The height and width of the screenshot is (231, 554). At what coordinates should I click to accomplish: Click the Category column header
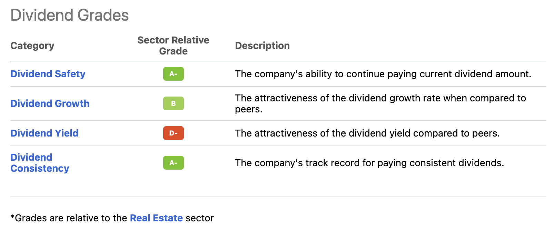click(x=32, y=46)
